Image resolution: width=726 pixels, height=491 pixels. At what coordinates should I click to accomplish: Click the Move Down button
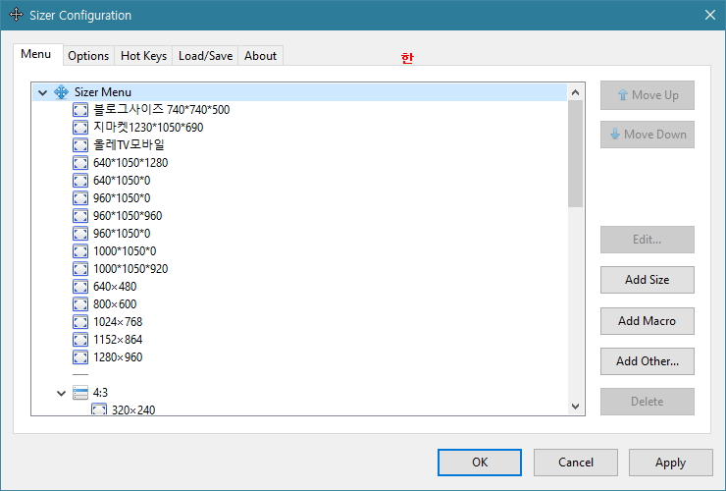pyautogui.click(x=648, y=135)
